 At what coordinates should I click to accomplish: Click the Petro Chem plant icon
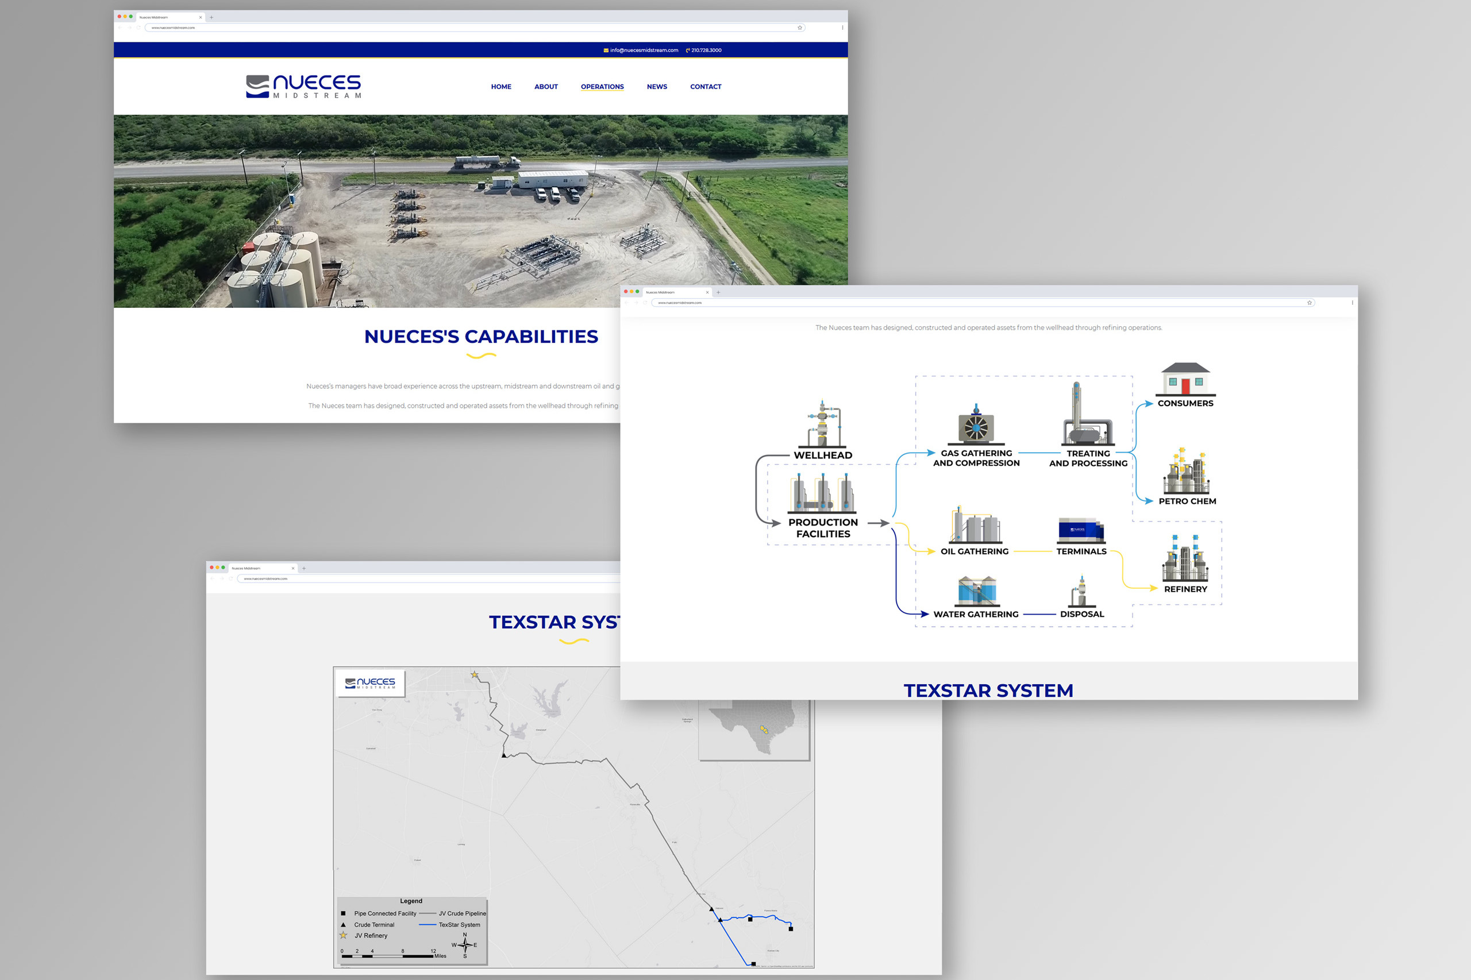tap(1186, 470)
